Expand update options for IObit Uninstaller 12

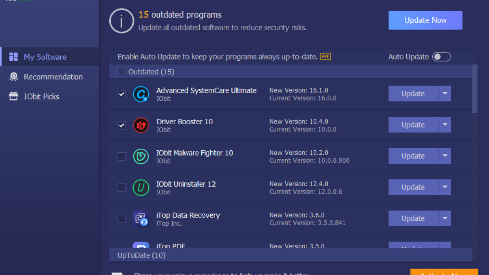pyautogui.click(x=445, y=187)
